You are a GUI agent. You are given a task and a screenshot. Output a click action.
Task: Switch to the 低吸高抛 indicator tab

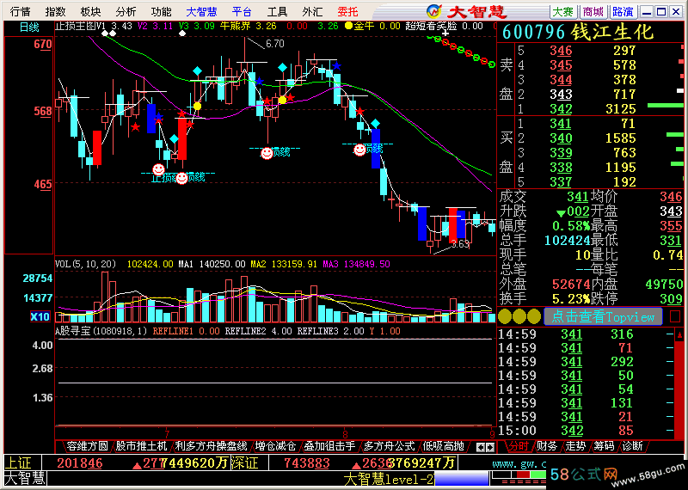[x=442, y=446]
